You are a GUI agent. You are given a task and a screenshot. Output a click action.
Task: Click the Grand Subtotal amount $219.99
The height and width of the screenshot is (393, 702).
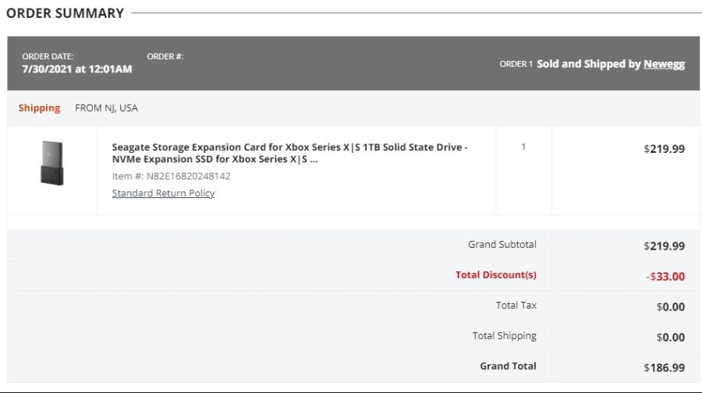click(x=664, y=246)
